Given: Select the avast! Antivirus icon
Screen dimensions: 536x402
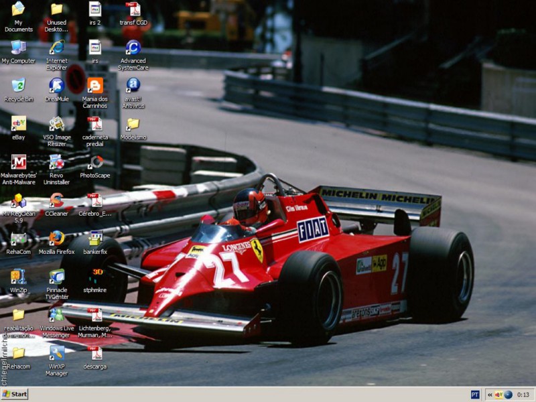Looking at the screenshot, I should click(133, 86).
